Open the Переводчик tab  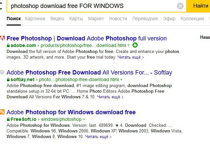point(145,19)
